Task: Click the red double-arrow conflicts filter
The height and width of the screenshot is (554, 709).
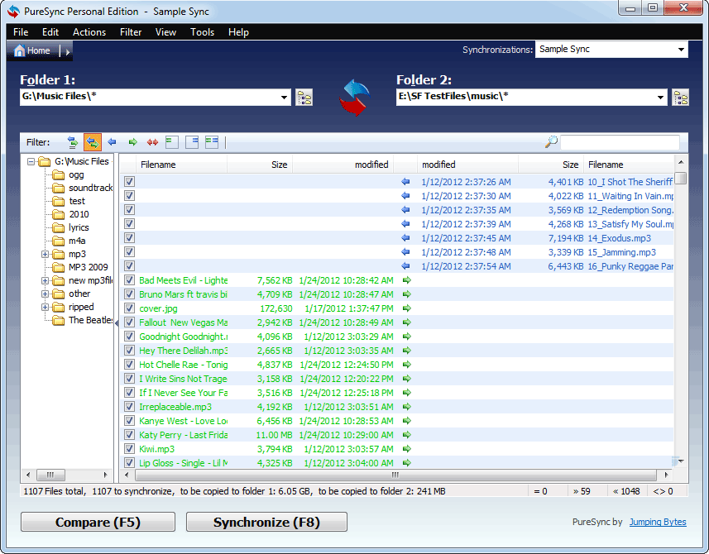Action: (152, 142)
